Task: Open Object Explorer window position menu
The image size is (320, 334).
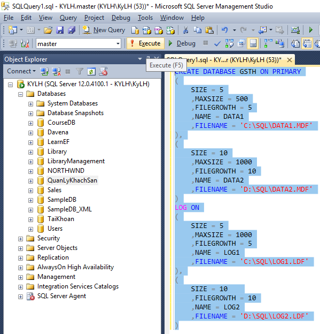Action: pyautogui.click(x=139, y=59)
